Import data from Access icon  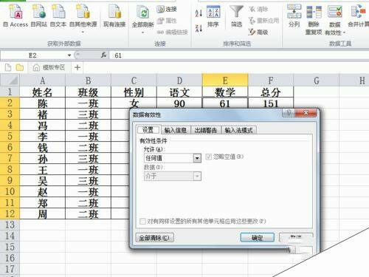coord(15,16)
